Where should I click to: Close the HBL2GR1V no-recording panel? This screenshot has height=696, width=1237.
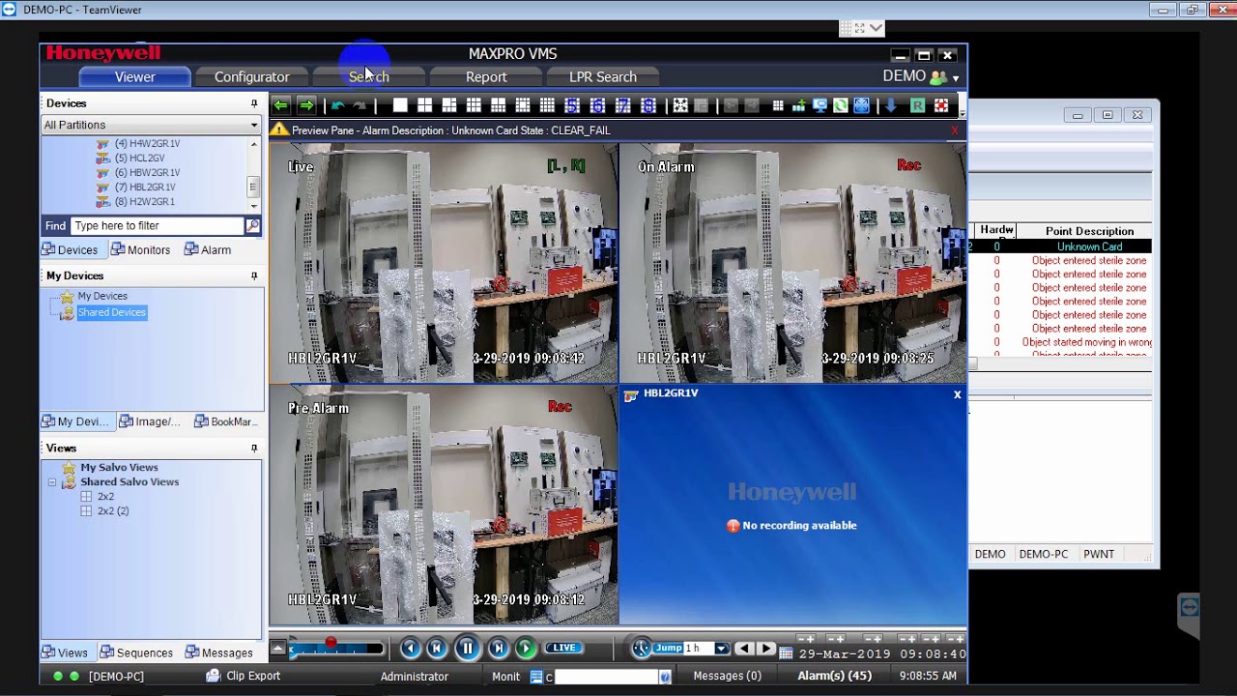[957, 394]
